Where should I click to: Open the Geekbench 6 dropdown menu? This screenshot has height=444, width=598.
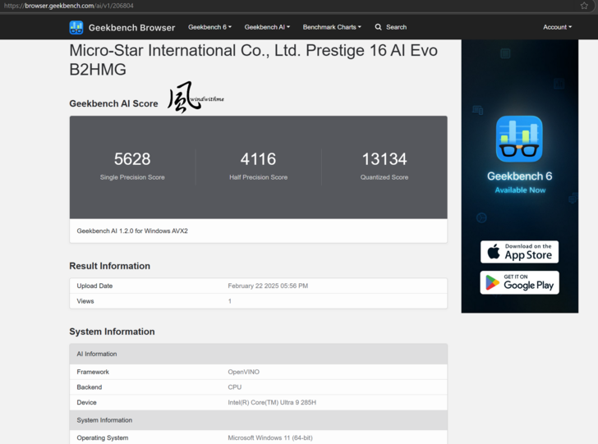(x=209, y=27)
